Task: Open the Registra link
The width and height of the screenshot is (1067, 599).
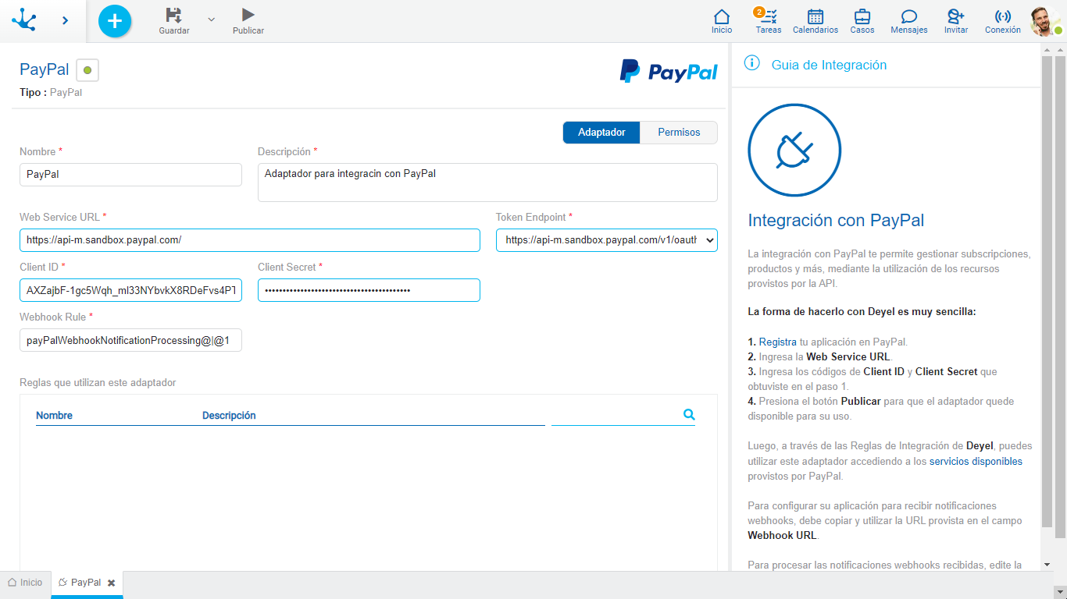Action: pos(778,342)
